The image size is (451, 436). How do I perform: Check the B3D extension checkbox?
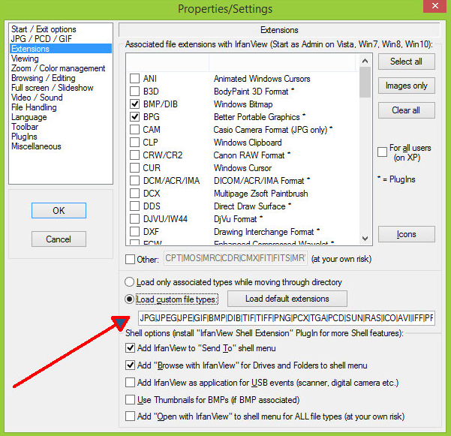pos(134,91)
